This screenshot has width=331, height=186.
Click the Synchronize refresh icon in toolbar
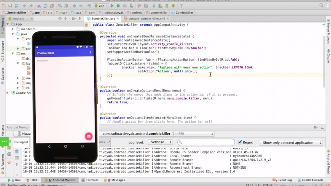17,6
